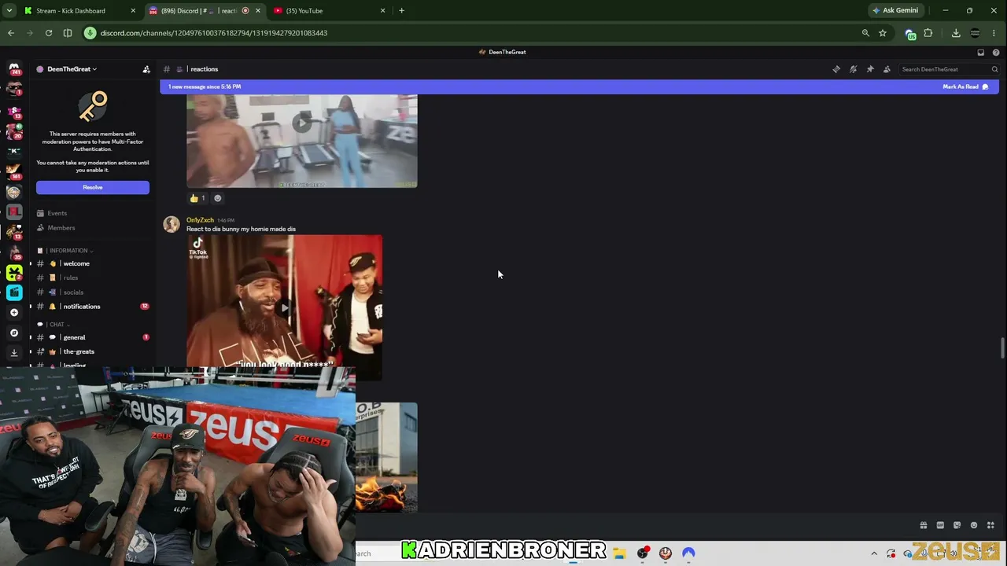
Task: Open the gift icon in message bar
Action: pyautogui.click(x=924, y=525)
